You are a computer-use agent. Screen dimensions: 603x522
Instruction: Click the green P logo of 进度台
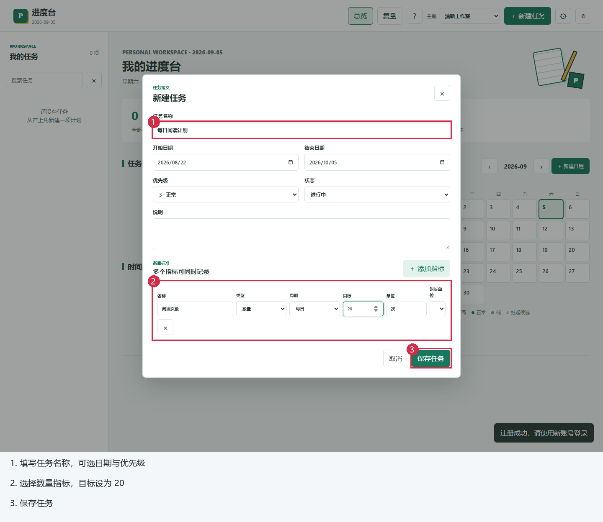pyautogui.click(x=21, y=16)
